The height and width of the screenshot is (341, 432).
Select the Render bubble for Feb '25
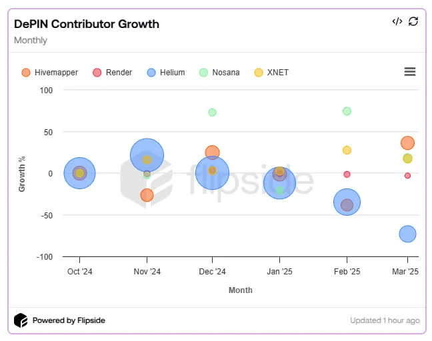[347, 174]
